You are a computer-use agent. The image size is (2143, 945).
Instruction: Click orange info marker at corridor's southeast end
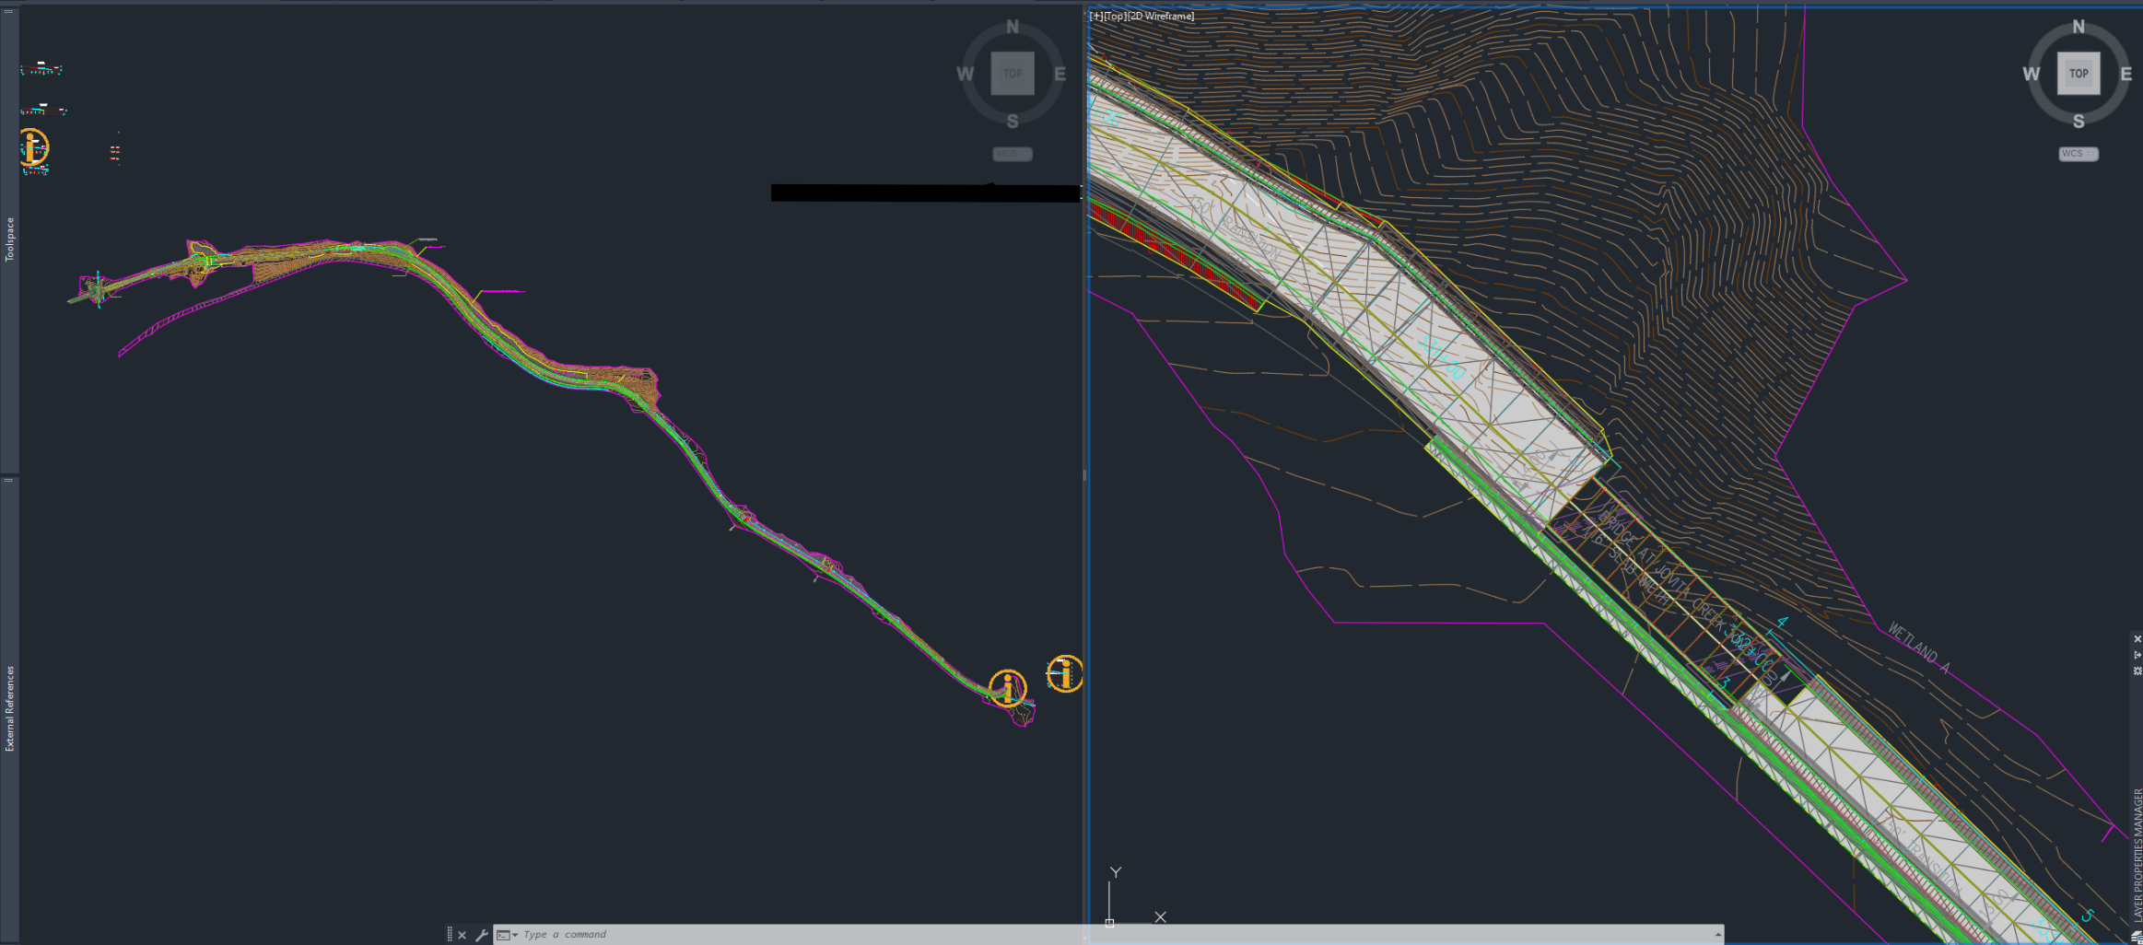(x=1008, y=688)
